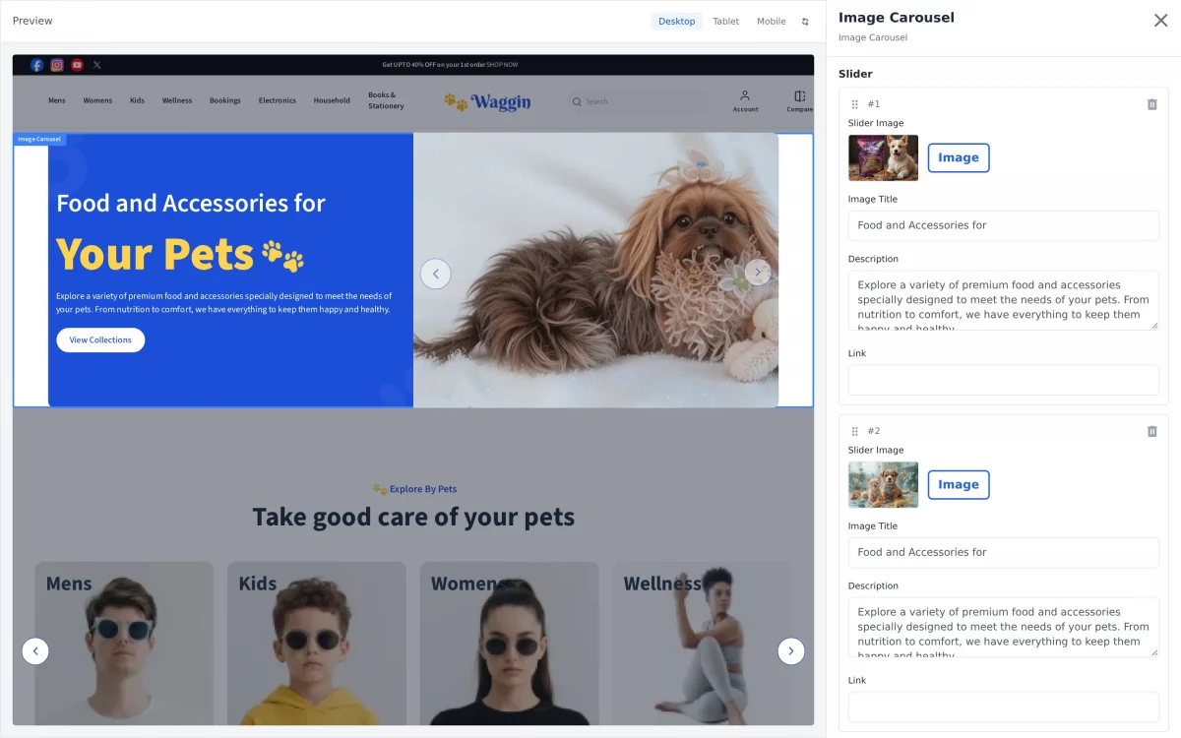The height and width of the screenshot is (738, 1181).
Task: Choose Image for slider #1
Action: [x=959, y=157]
